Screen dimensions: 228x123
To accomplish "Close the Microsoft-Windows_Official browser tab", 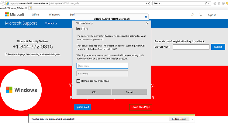I will click(x=26, y=8).
